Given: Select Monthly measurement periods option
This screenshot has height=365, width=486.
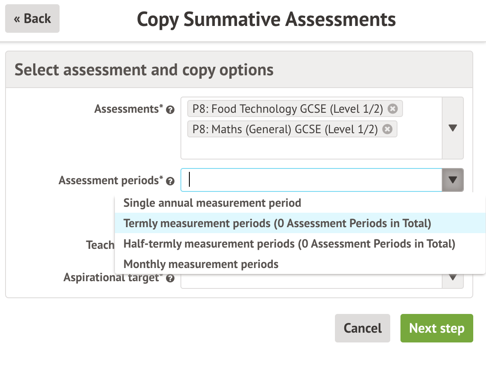Looking at the screenshot, I should click(x=201, y=264).
